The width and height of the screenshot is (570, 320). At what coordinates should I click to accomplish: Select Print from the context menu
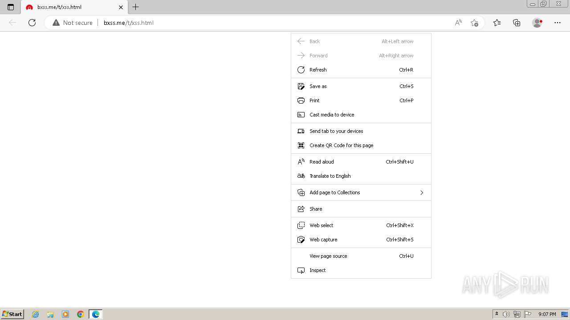tap(361, 100)
